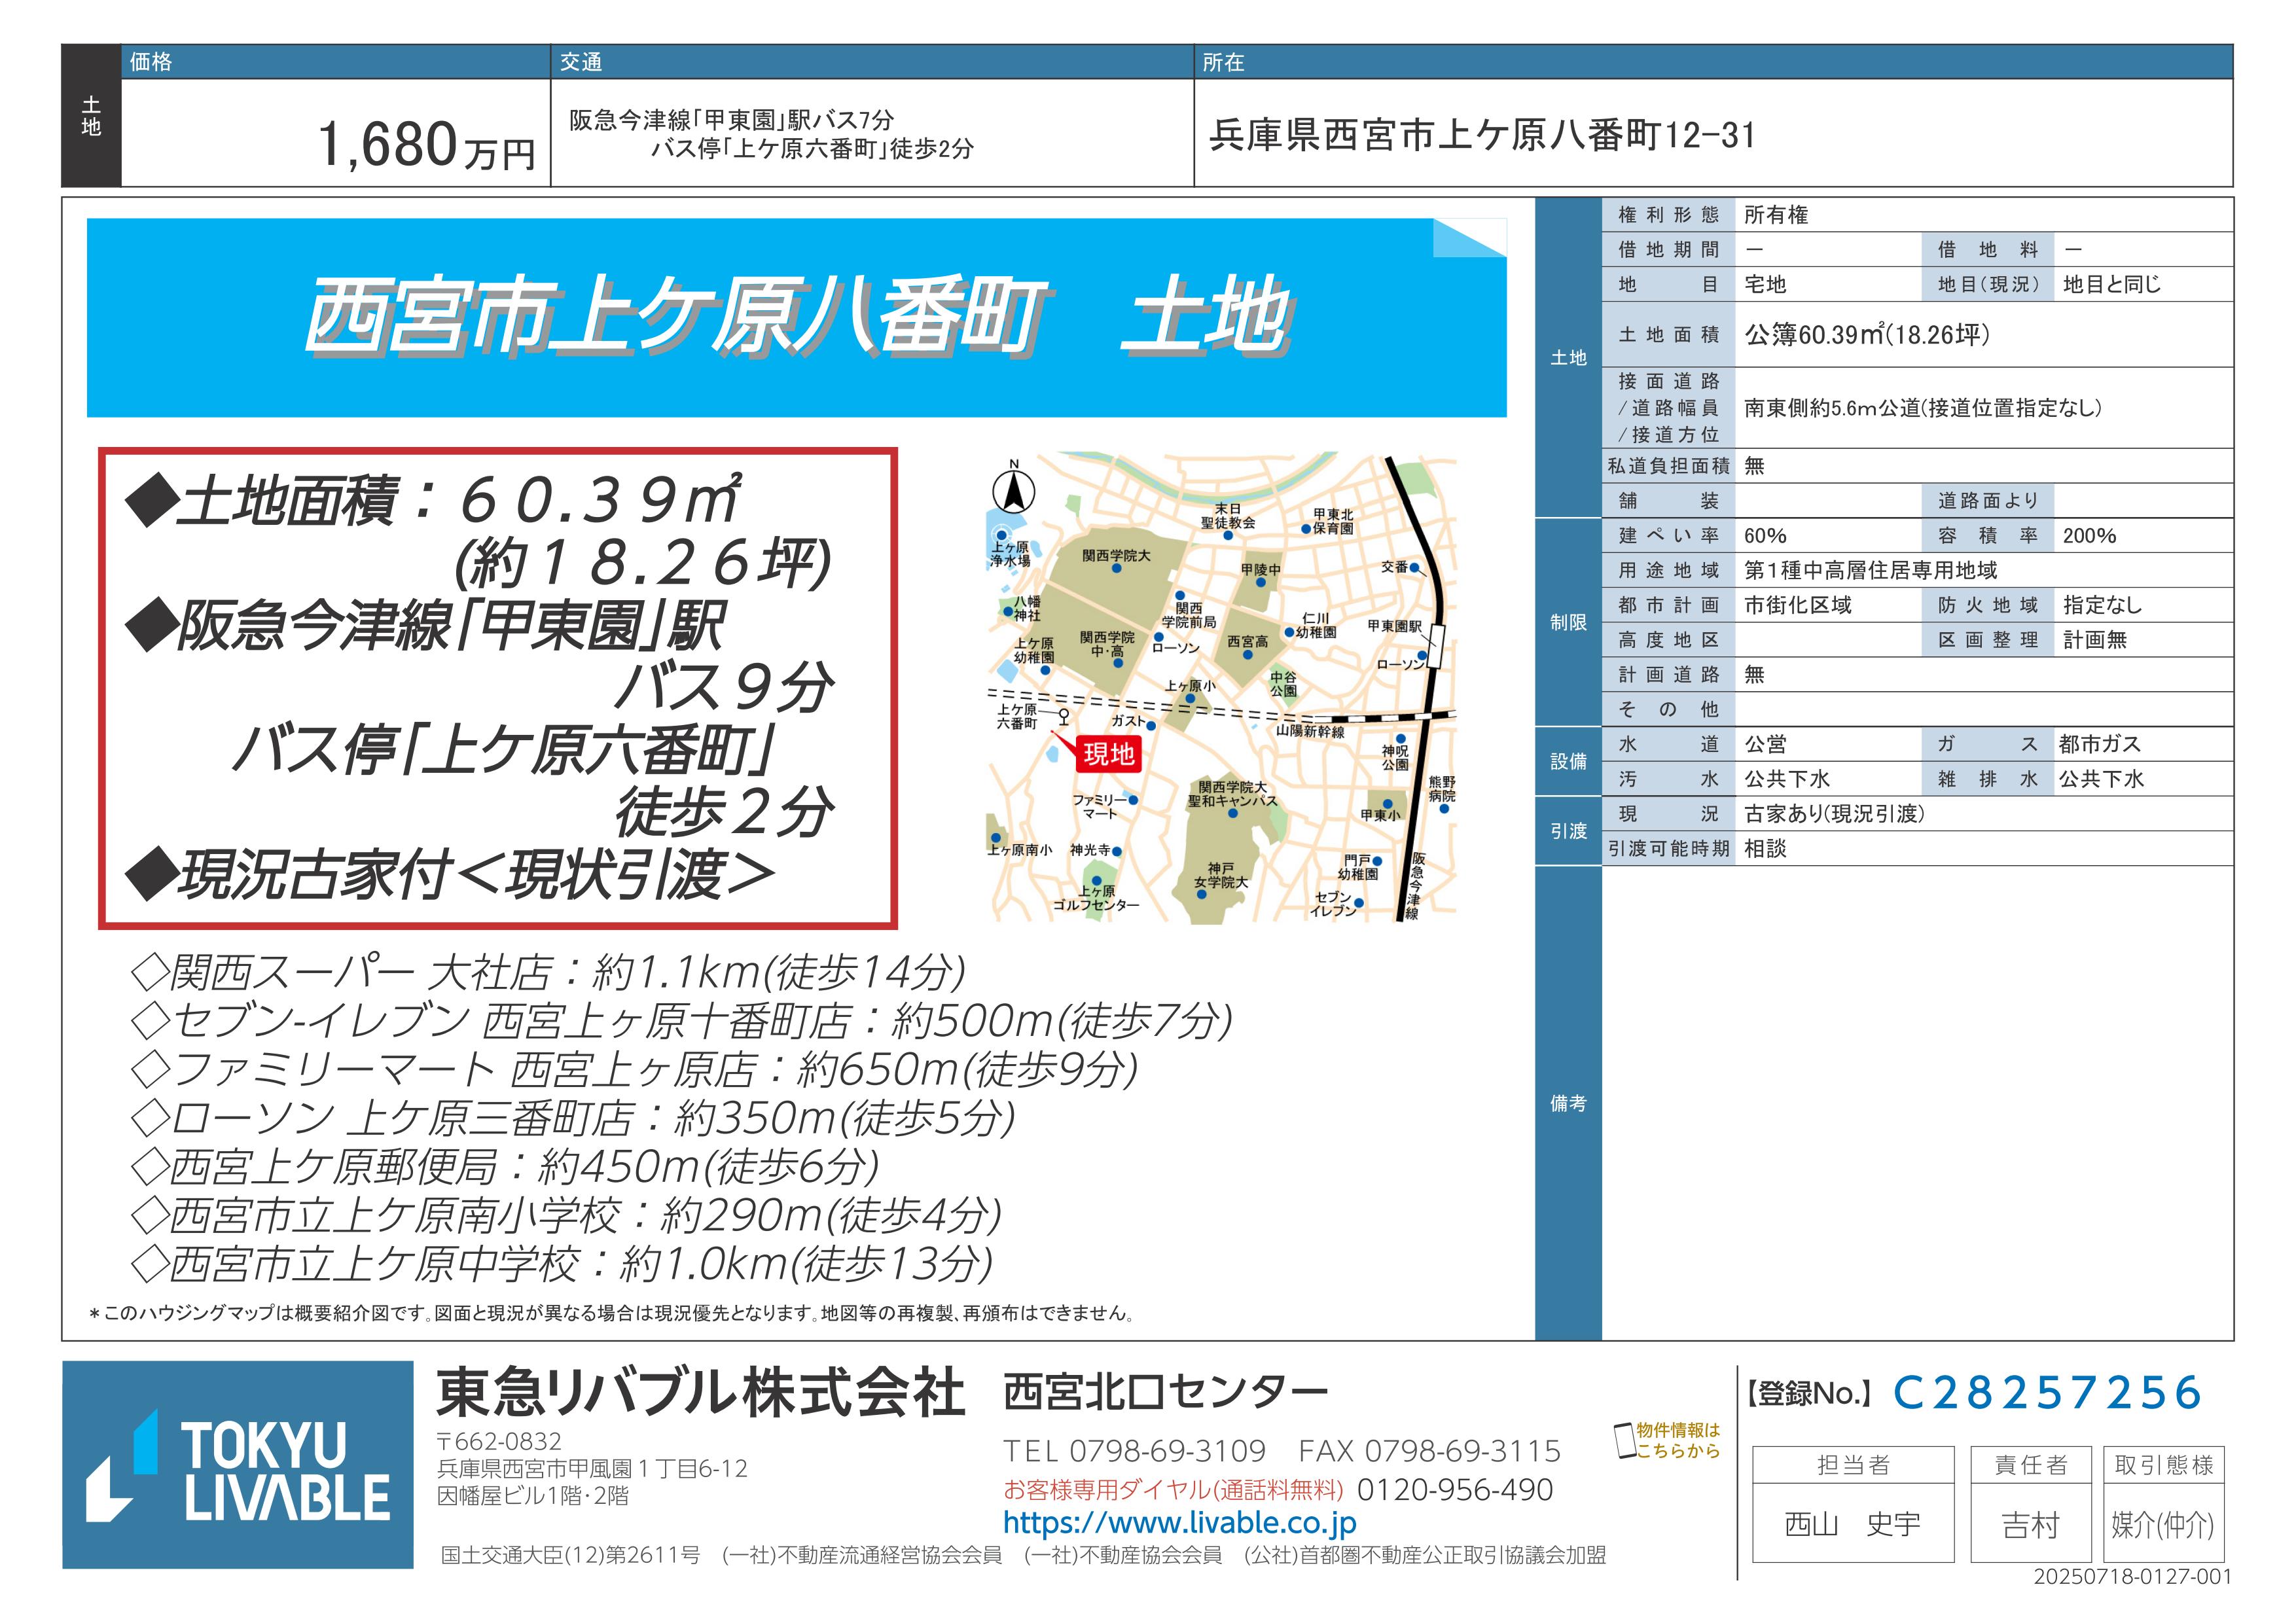Click the registration number C28257256
The width and height of the screenshot is (2296, 1623).
tap(2047, 1393)
